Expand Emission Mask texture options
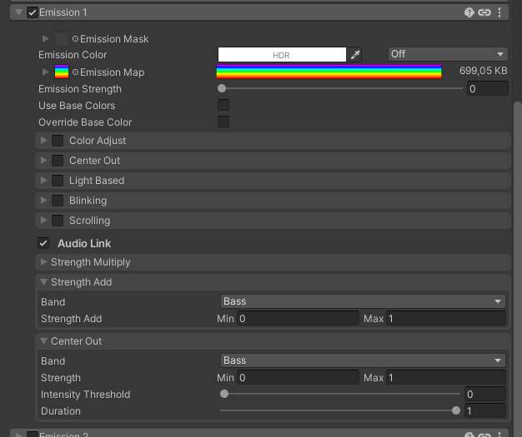This screenshot has height=437, width=522. 45,39
